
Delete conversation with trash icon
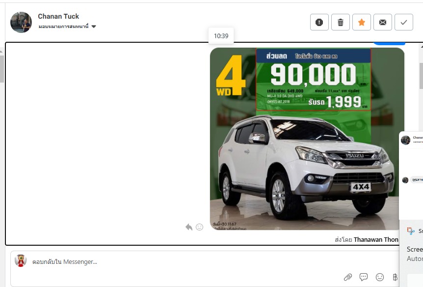tap(341, 22)
